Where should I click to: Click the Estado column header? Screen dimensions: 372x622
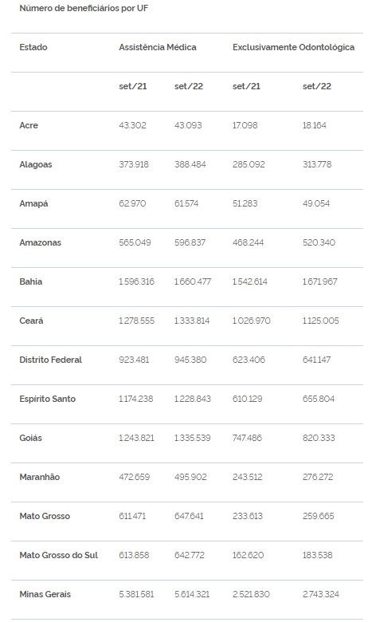33,47
